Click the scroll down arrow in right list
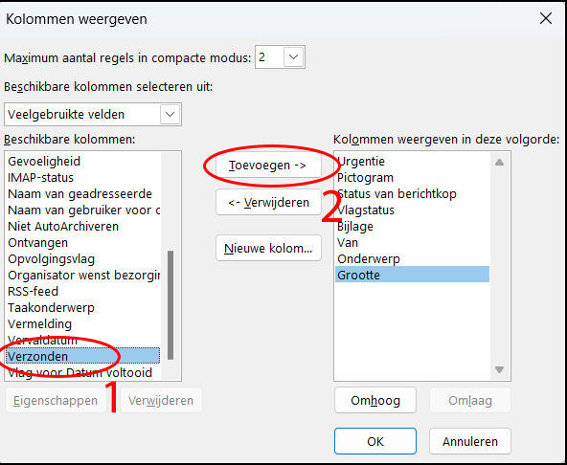 (x=499, y=369)
